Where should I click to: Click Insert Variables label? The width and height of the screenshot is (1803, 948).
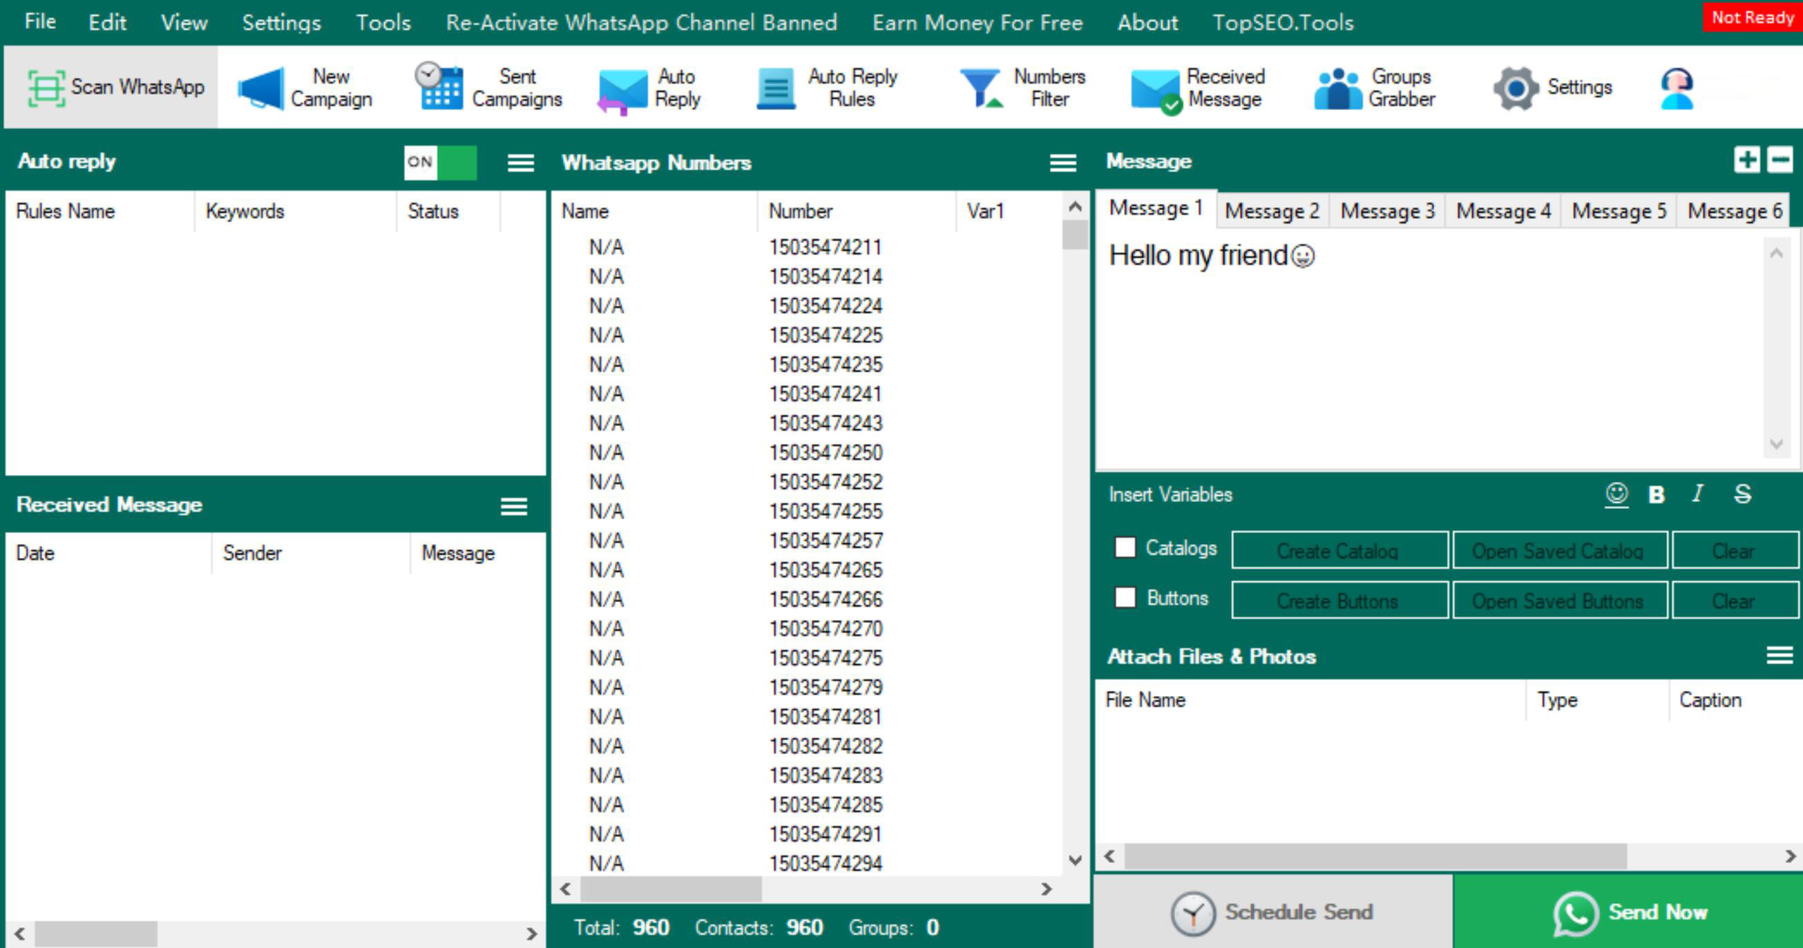pyautogui.click(x=1170, y=494)
